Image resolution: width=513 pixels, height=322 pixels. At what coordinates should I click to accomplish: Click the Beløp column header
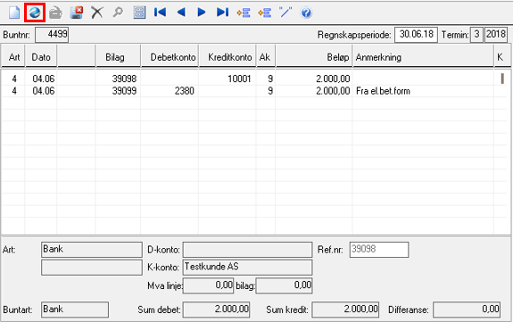[314, 57]
